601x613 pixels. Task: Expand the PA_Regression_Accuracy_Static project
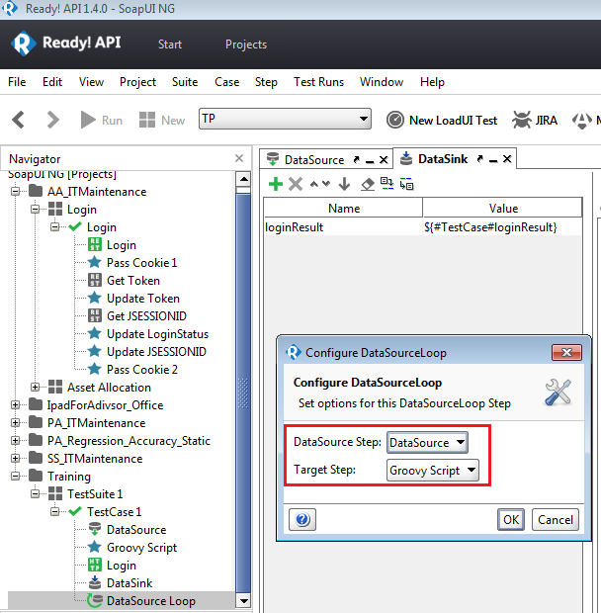15,441
